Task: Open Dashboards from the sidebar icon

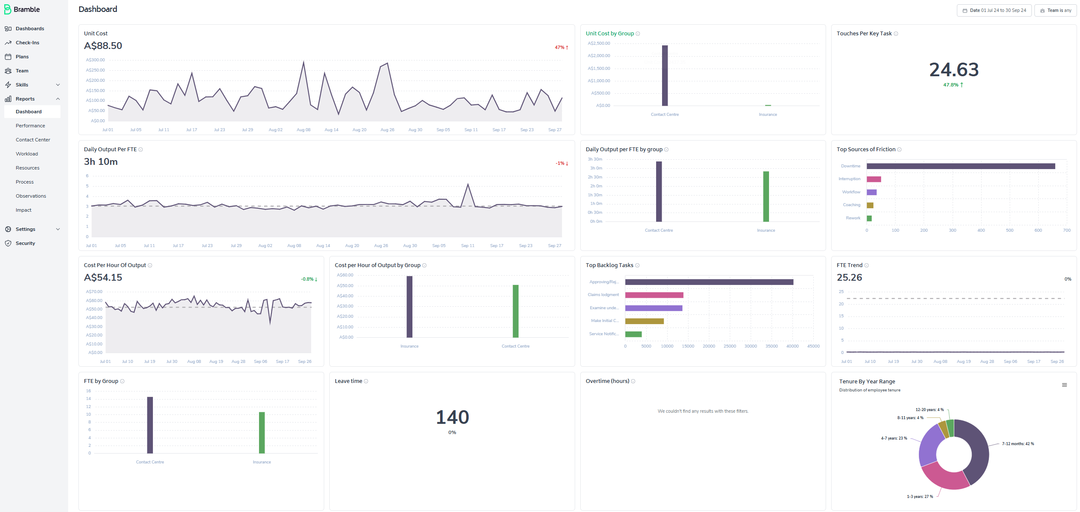Action: pos(8,29)
